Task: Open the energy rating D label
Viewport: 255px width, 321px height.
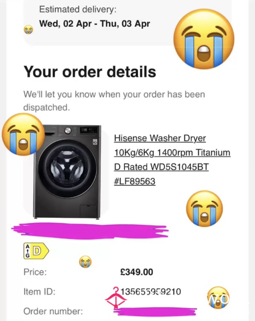Action: click(x=36, y=251)
